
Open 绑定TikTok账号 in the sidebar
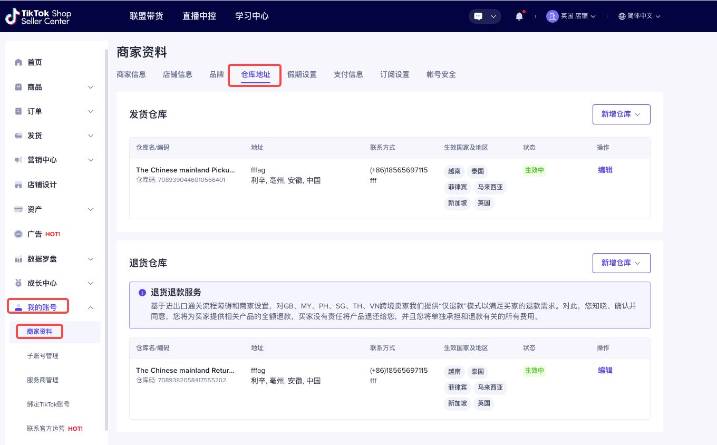48,404
